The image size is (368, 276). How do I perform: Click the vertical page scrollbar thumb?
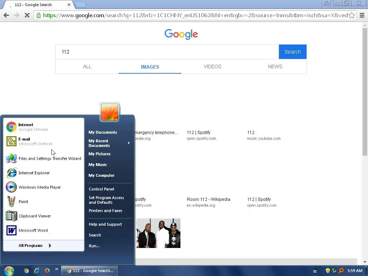365,92
